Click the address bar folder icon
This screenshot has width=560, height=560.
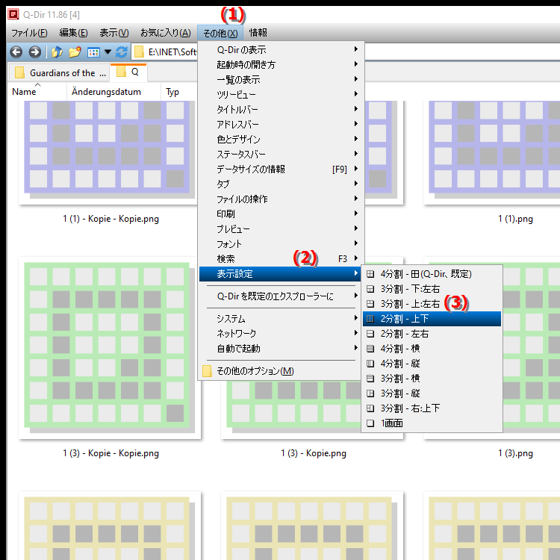139,52
